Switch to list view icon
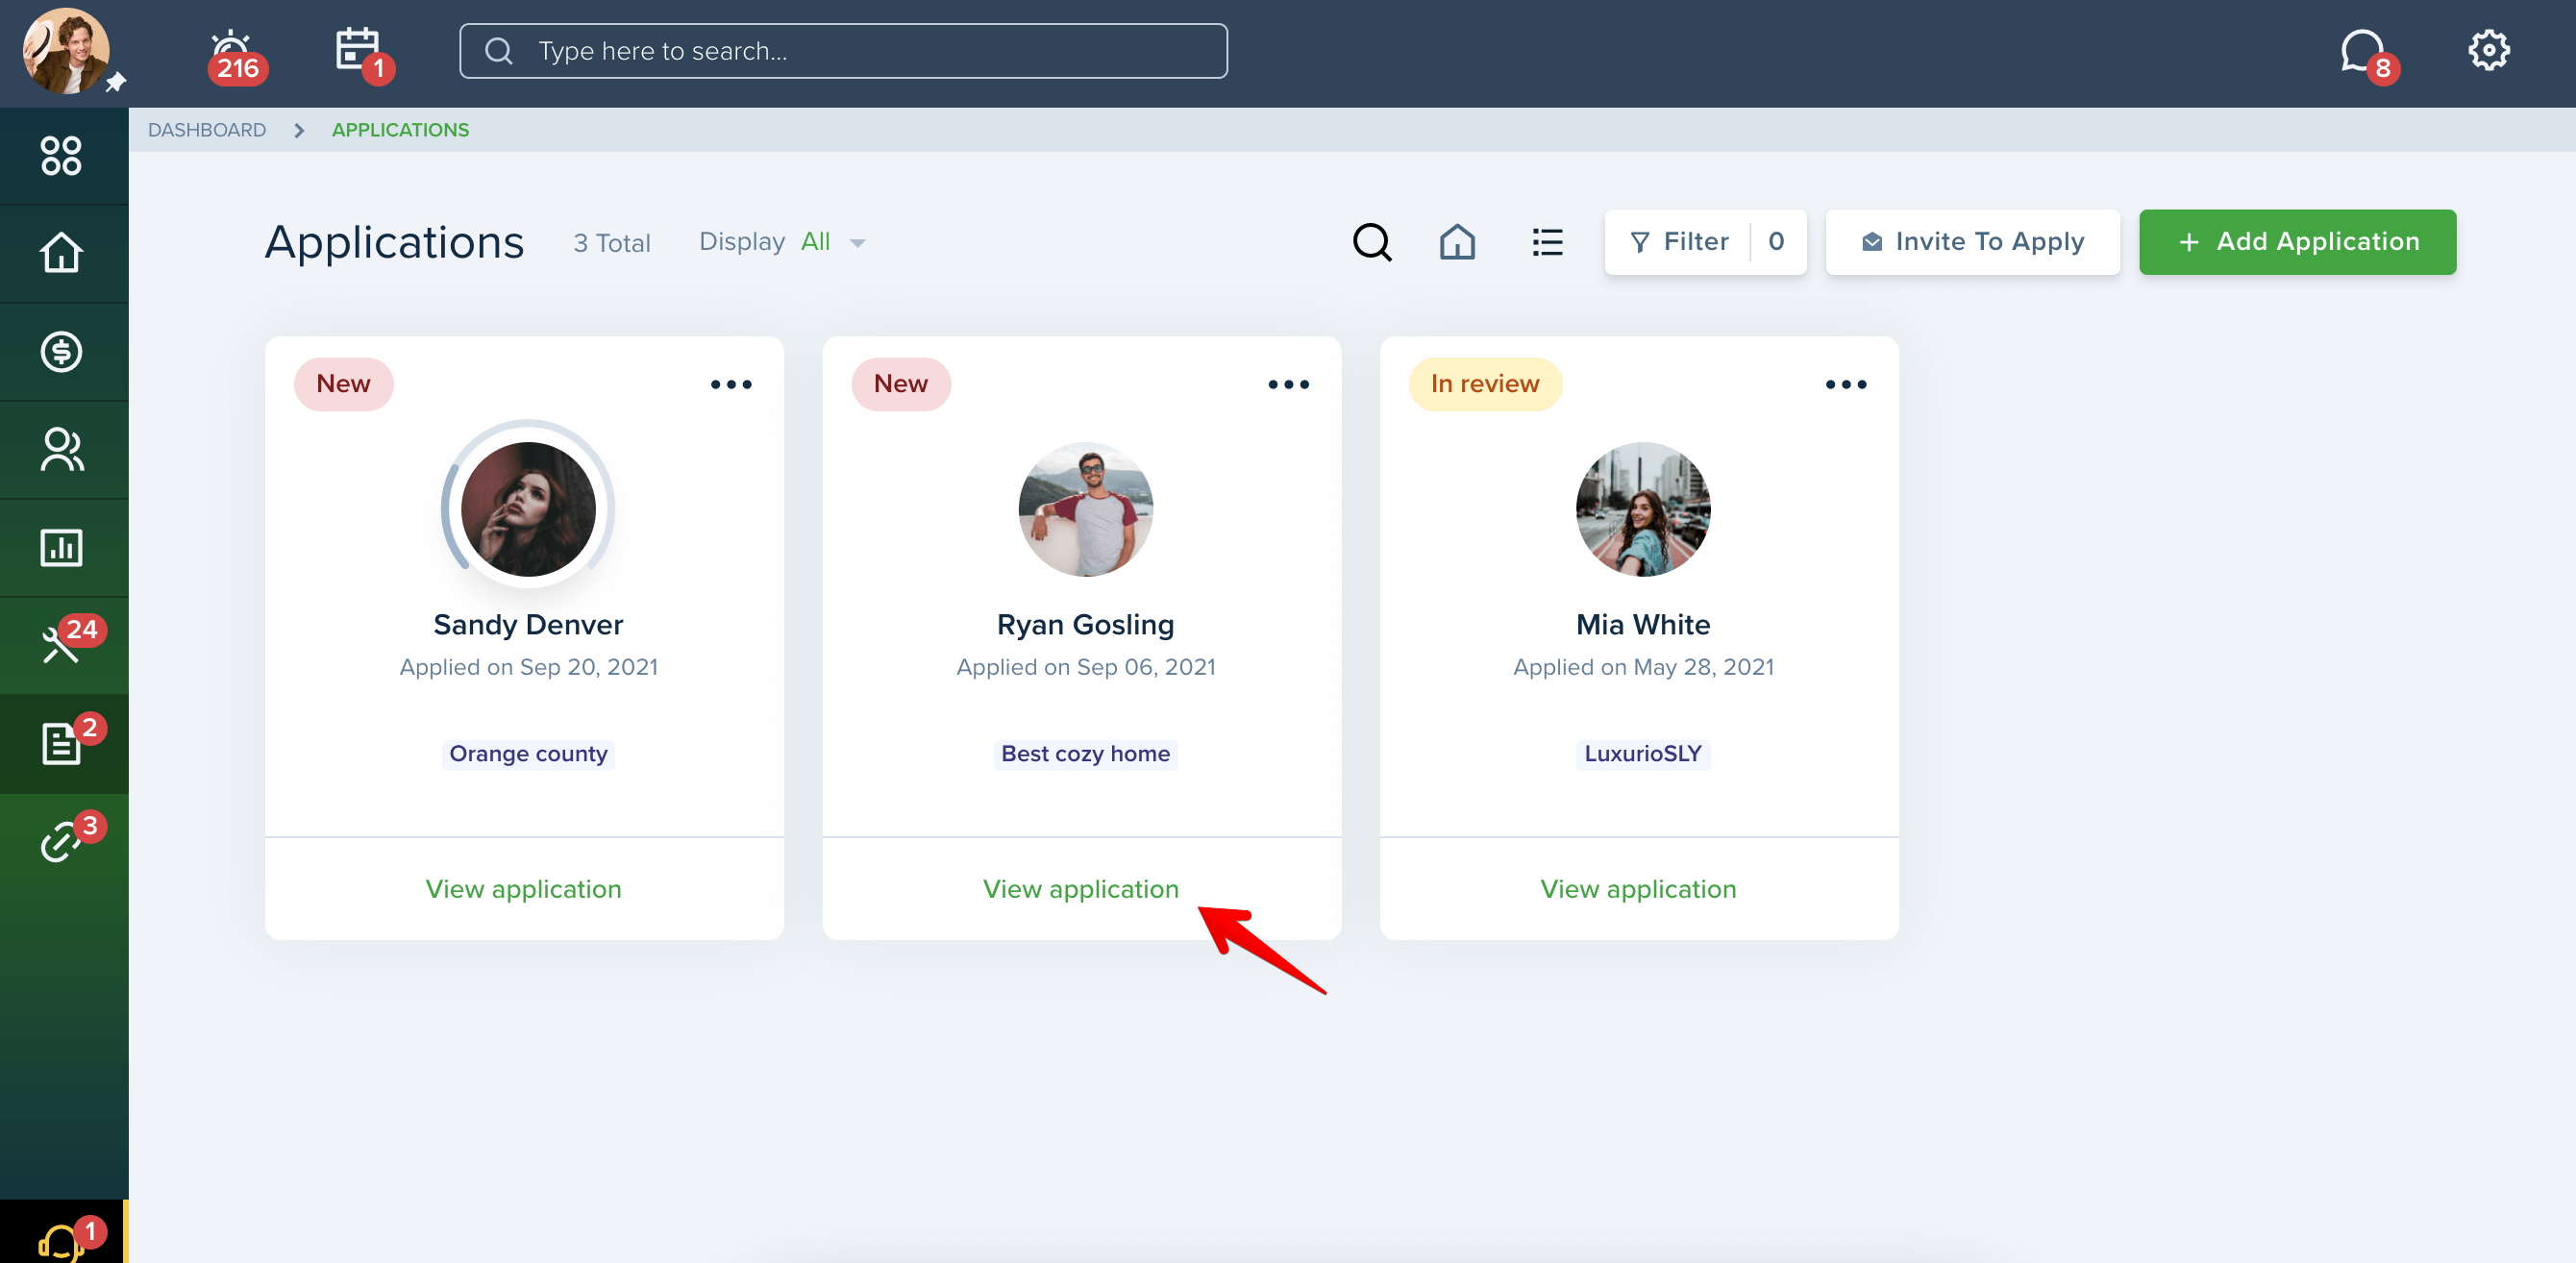The width and height of the screenshot is (2576, 1263). pos(1547,242)
